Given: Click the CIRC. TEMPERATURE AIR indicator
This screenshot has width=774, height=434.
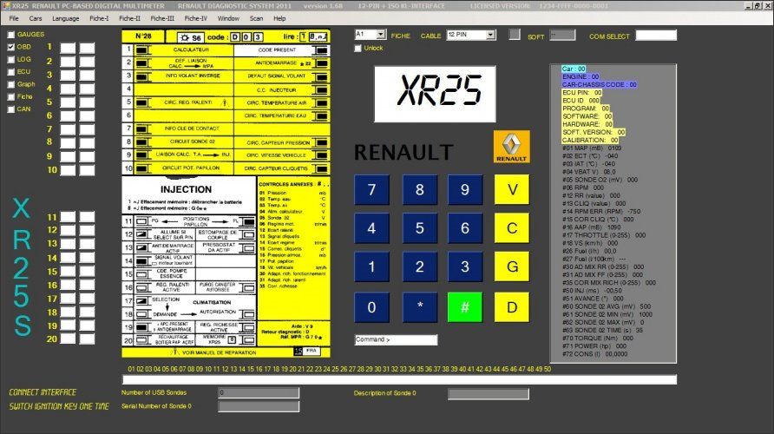Looking at the screenshot, I should click(321, 102).
